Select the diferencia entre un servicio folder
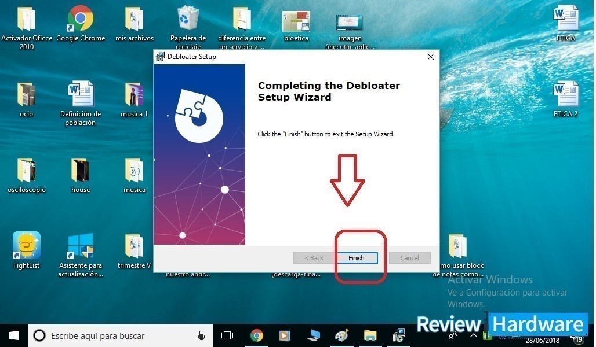596x347 pixels. (x=242, y=28)
